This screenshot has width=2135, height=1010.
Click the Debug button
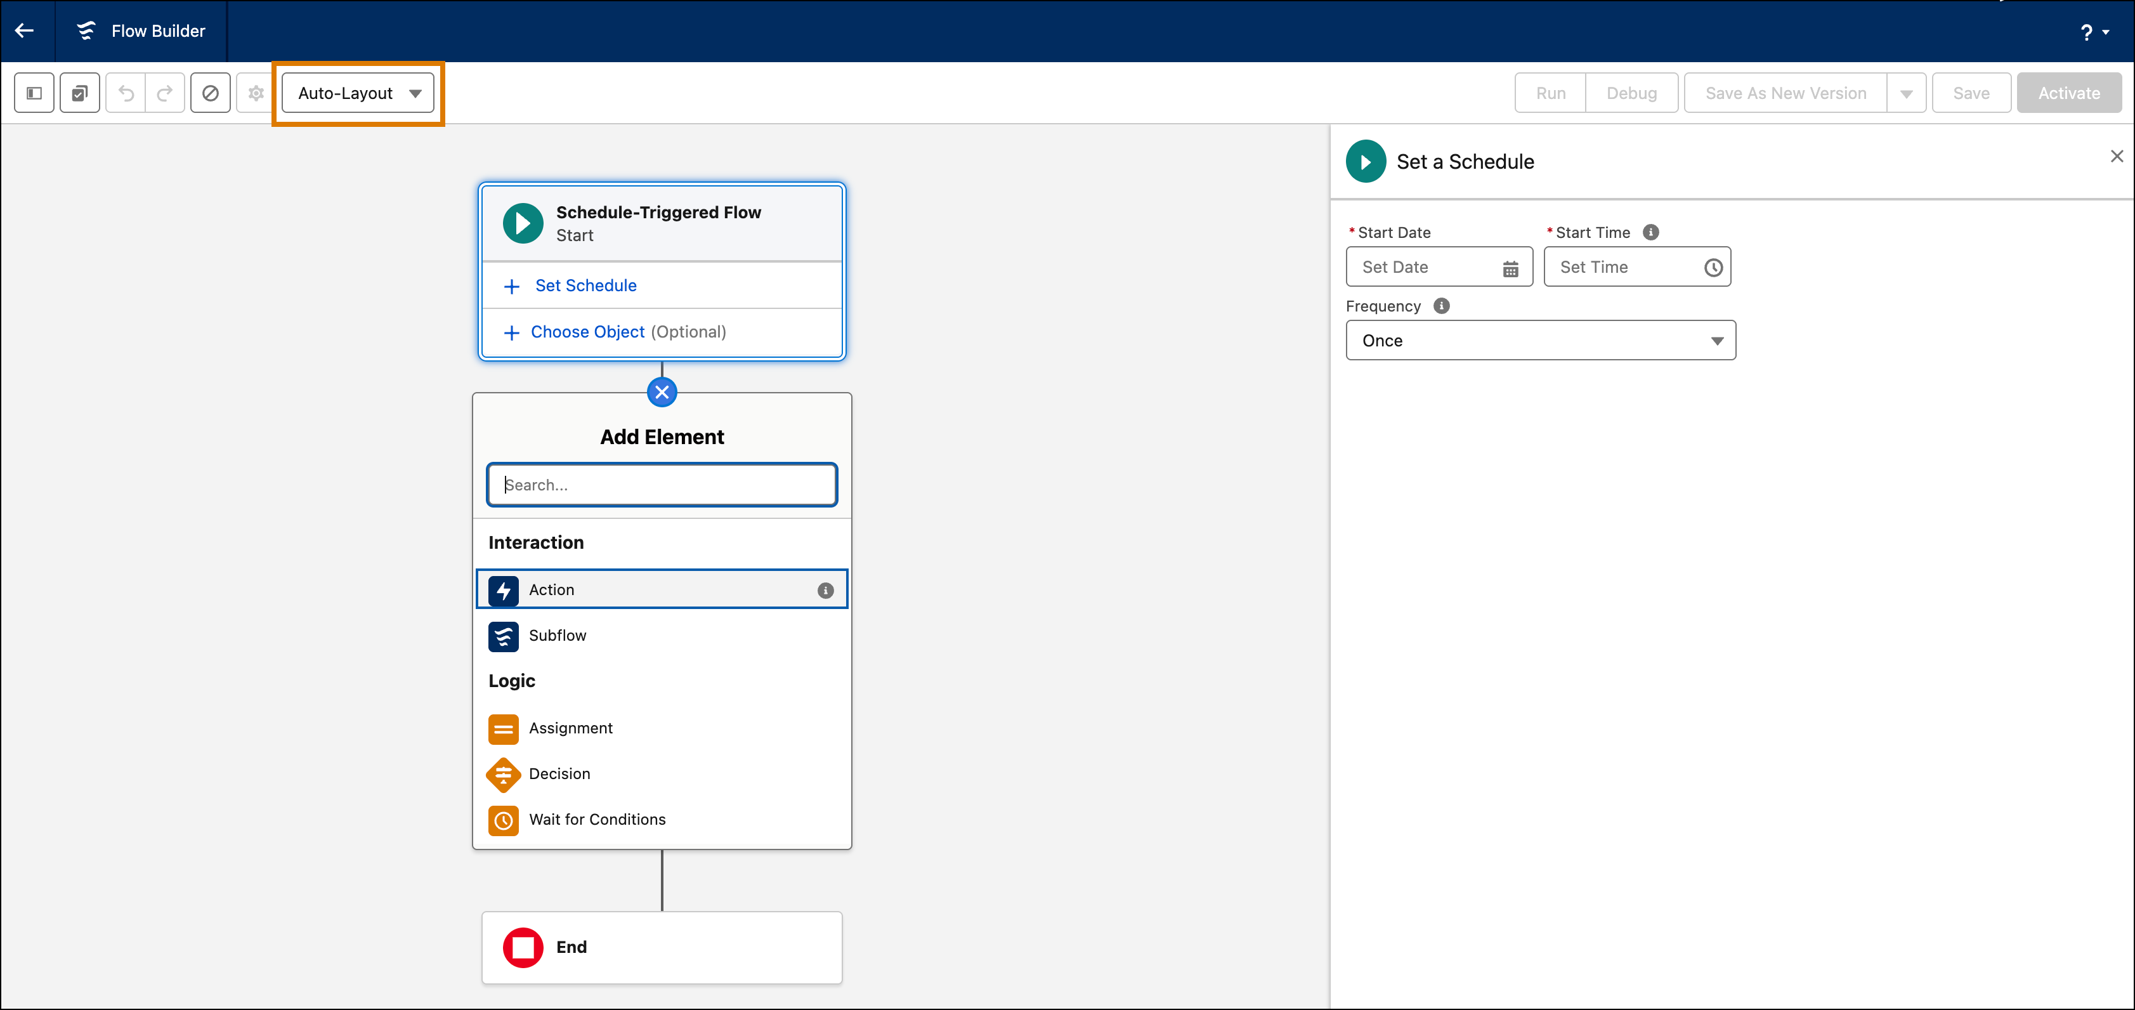[x=1631, y=93]
